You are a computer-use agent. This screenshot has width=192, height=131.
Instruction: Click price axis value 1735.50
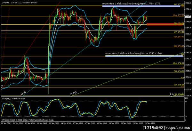188,71
